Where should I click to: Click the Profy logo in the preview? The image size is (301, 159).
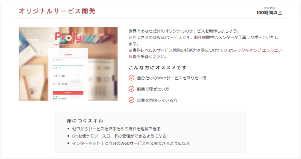68,37
